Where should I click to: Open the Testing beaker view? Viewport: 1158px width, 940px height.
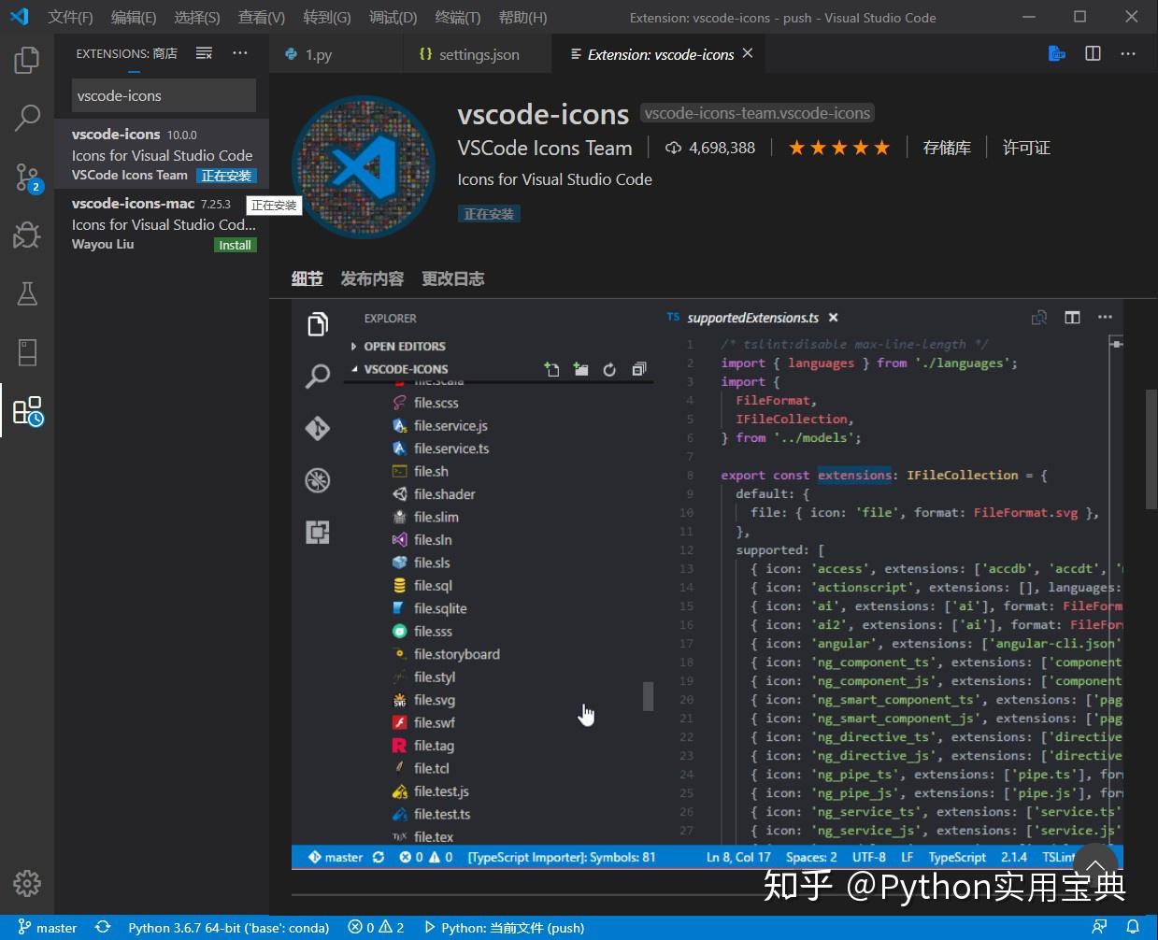[26, 293]
